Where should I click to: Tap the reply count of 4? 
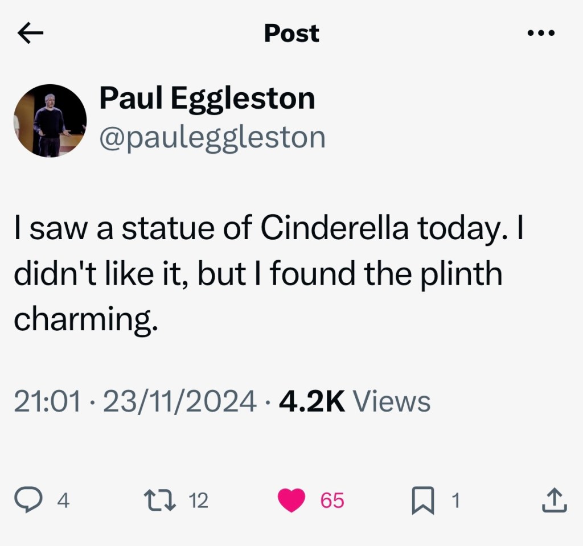(64, 501)
